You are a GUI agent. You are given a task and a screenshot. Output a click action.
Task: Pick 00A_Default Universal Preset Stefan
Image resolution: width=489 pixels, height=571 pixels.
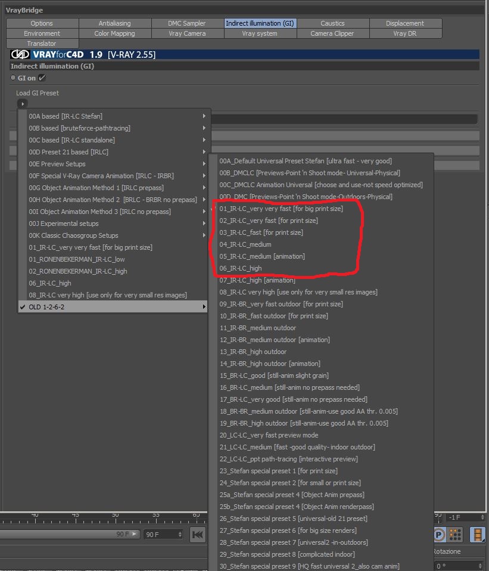(x=322, y=161)
